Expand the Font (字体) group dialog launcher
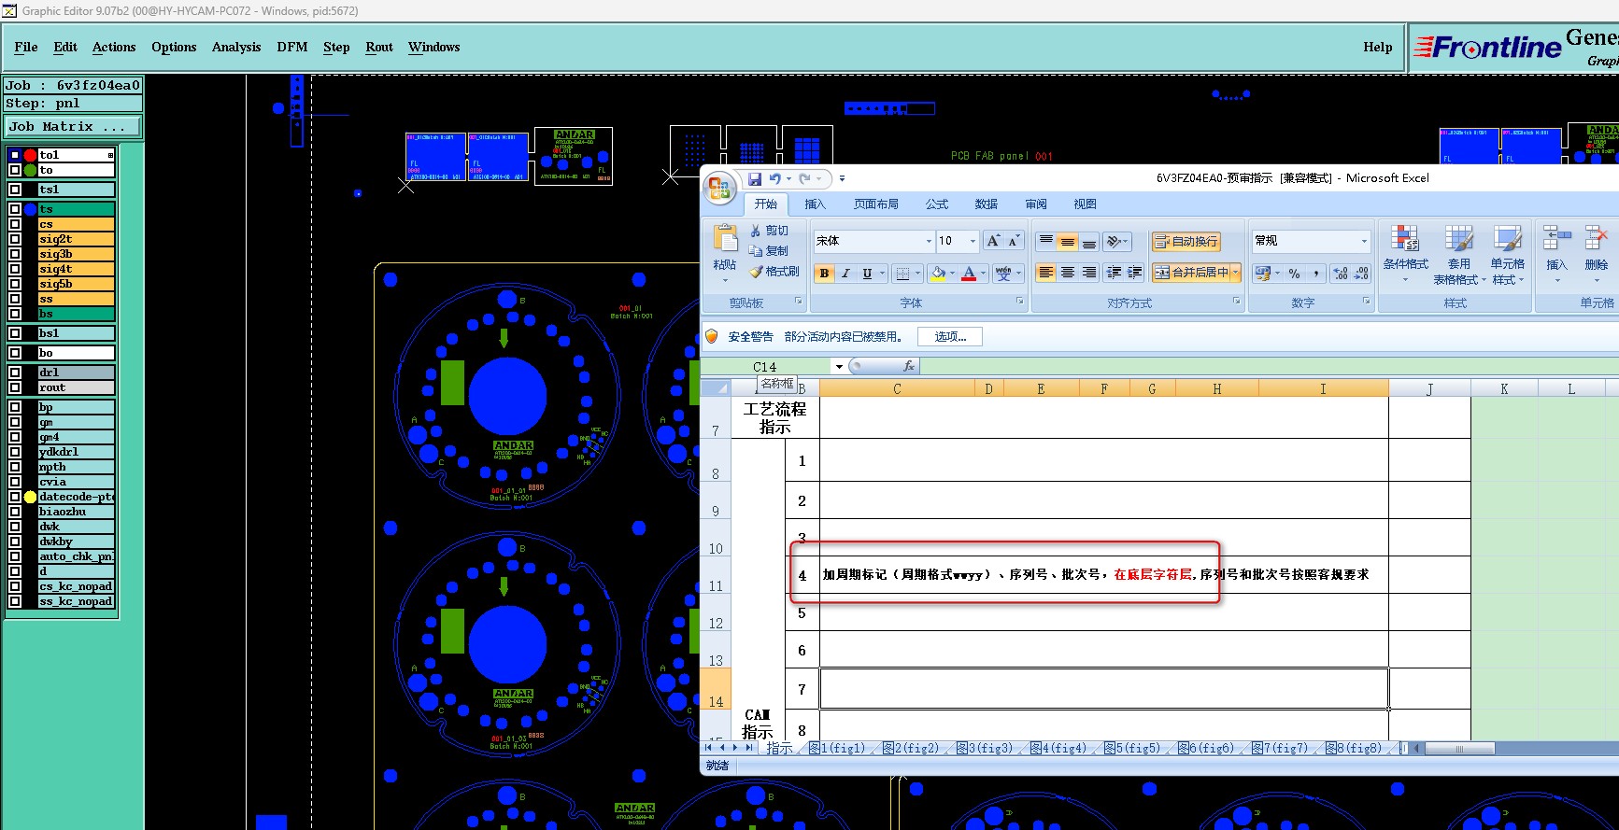This screenshot has height=830, width=1619. tap(1019, 302)
